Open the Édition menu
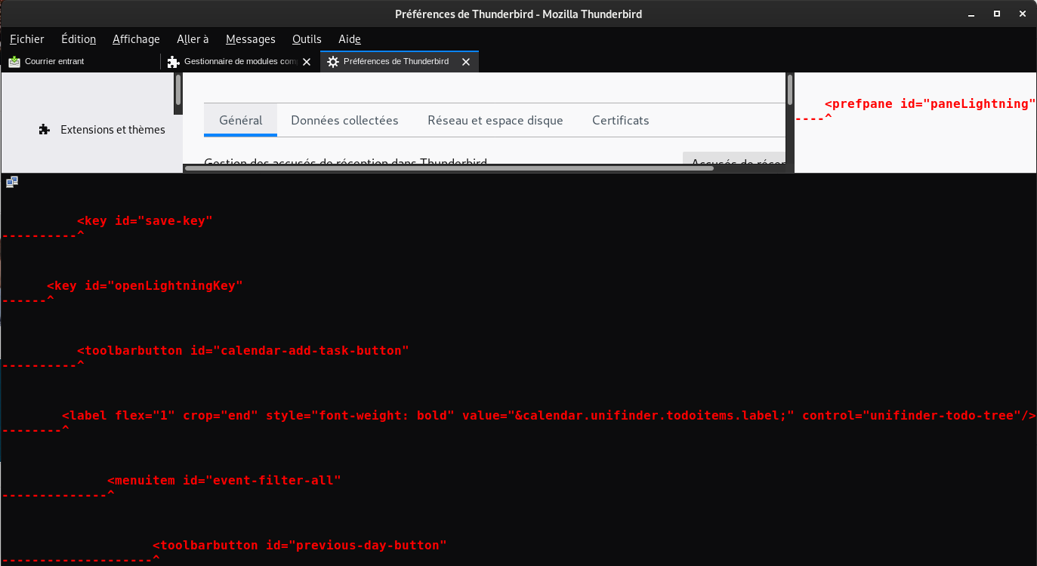1037x566 pixels. coord(79,39)
